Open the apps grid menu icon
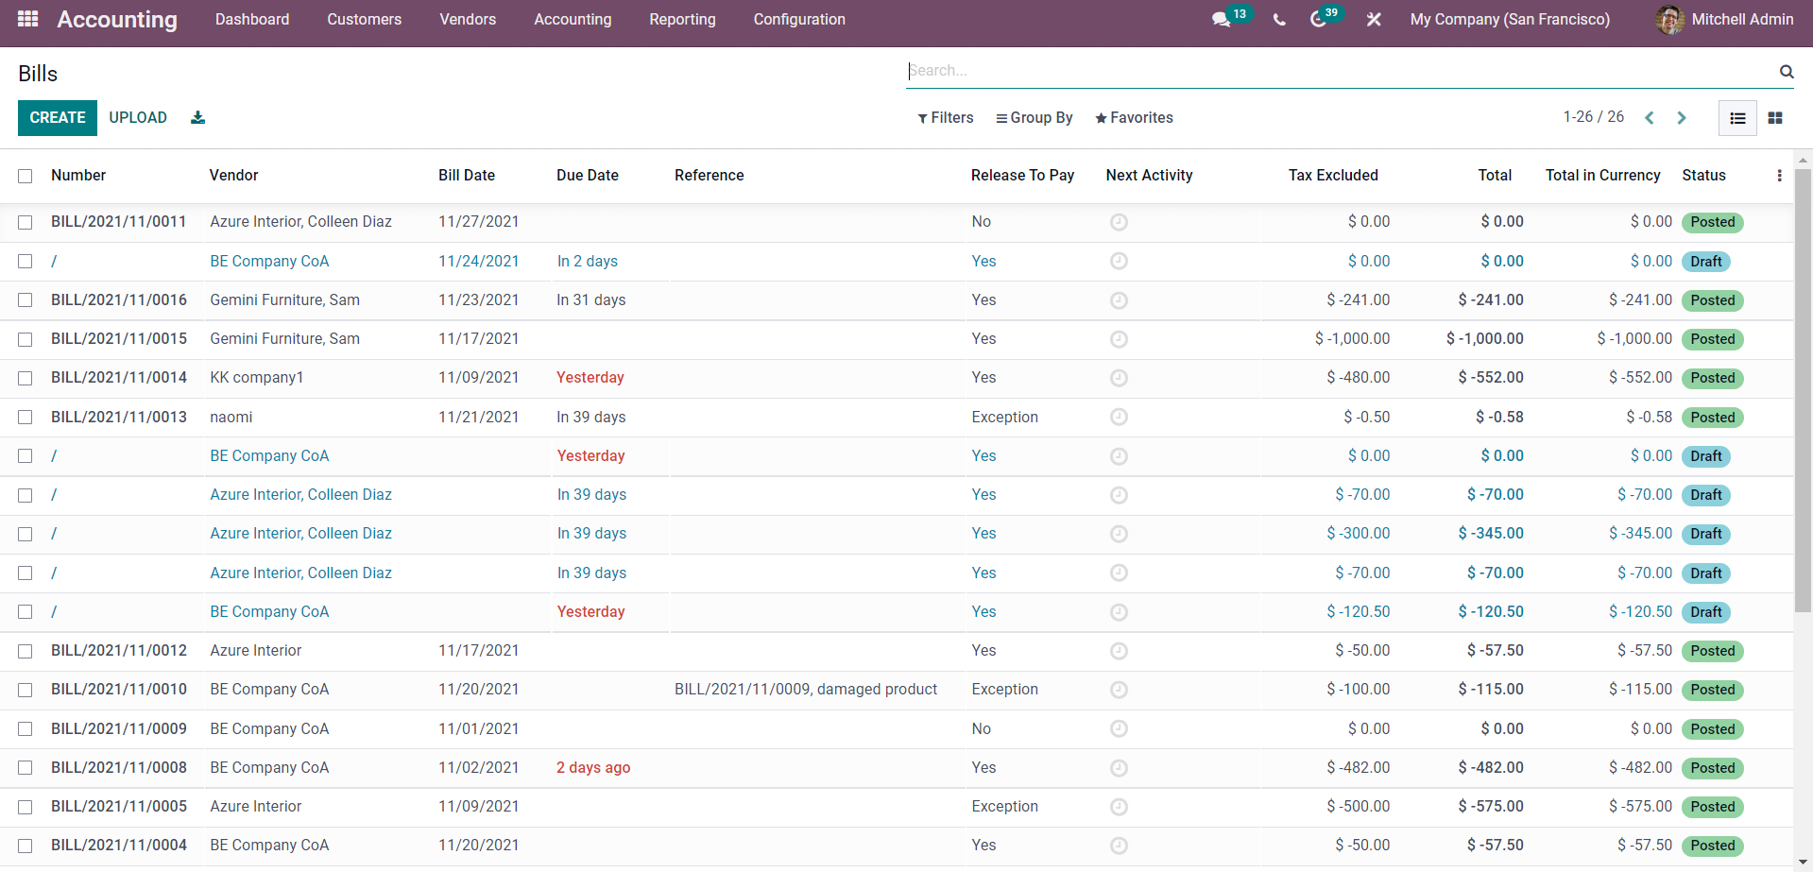 28,19
